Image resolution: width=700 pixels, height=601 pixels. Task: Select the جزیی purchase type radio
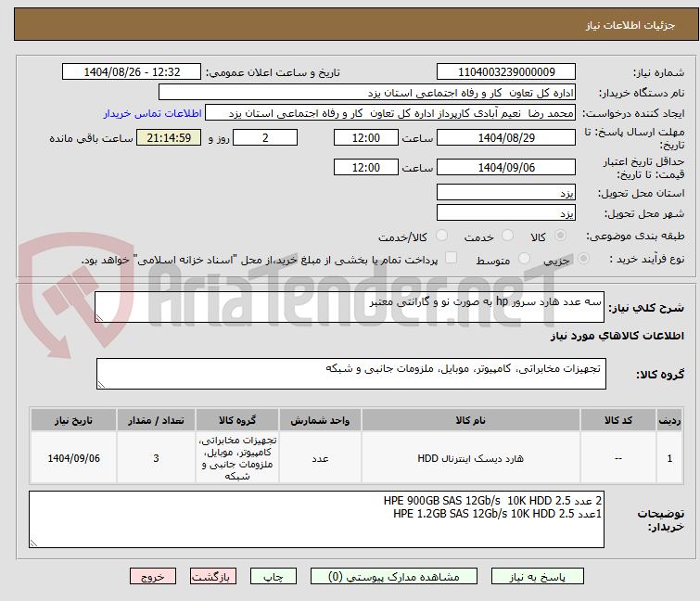pyautogui.click(x=583, y=259)
